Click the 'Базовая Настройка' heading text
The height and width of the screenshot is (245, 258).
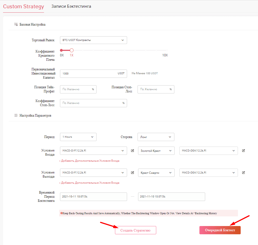[x=32, y=24]
